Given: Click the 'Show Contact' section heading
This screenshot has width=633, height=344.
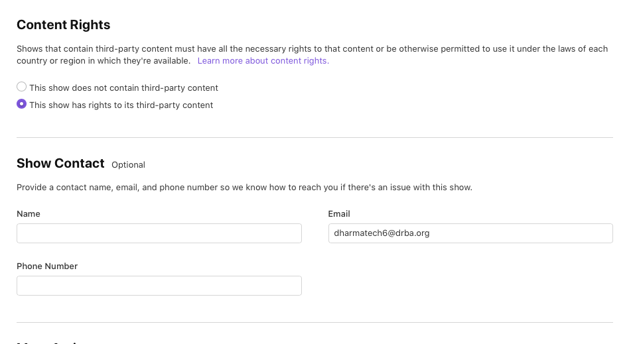Looking at the screenshot, I should 60,163.
